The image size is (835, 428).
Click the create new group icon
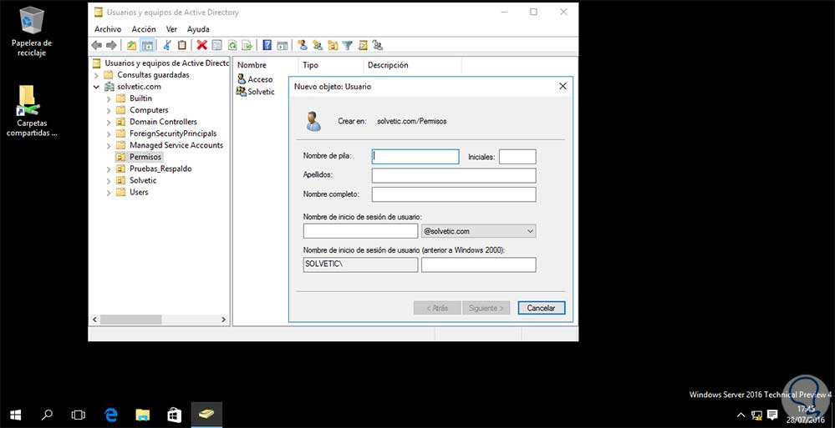tap(318, 45)
